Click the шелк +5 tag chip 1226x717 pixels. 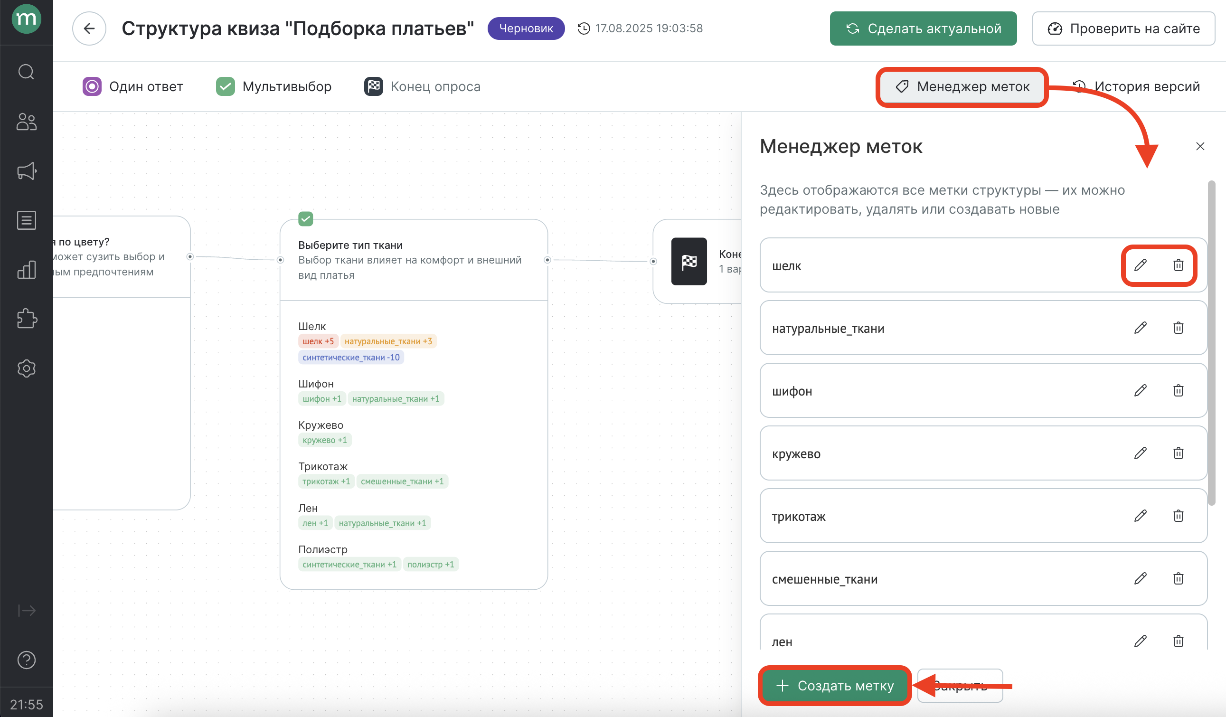click(x=318, y=341)
